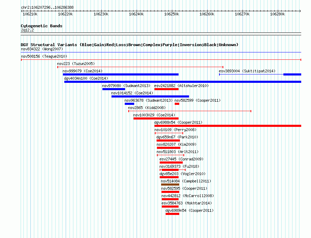Click the blue nsv999079 gain bar

(x=121, y=74)
